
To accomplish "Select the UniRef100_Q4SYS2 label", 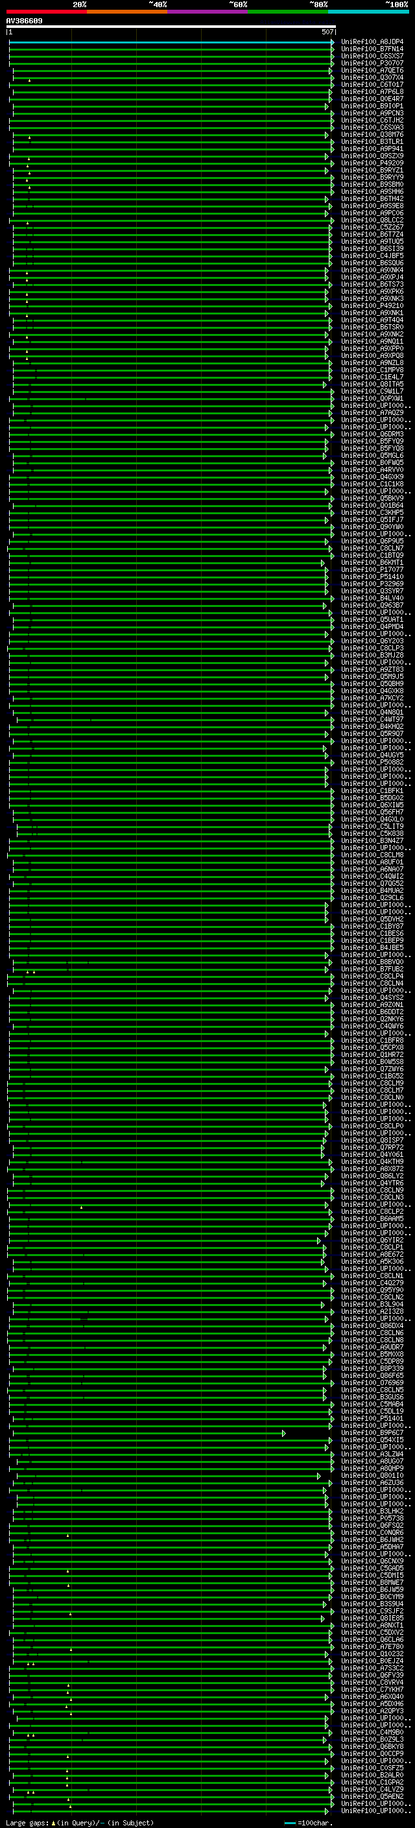I will tap(372, 997).
